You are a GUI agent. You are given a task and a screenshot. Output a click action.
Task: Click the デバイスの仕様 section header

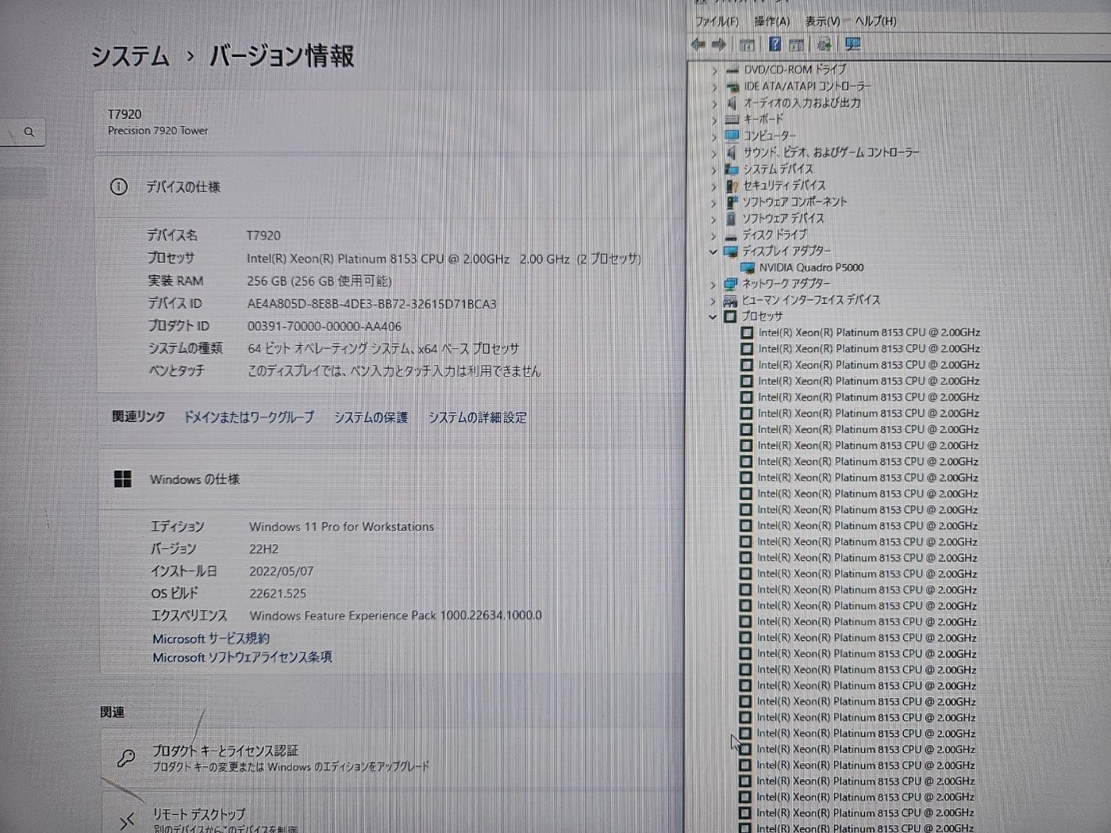tap(183, 187)
